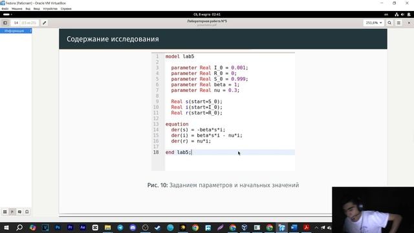Open the Устройства menu in VirtualBox

(x=50, y=8)
